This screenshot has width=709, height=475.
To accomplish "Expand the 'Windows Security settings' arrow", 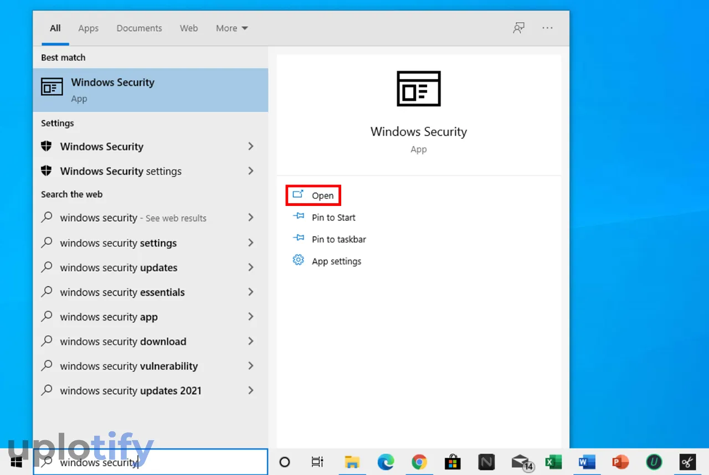I will [x=251, y=171].
